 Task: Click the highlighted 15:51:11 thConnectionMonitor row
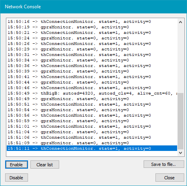(92, 148)
